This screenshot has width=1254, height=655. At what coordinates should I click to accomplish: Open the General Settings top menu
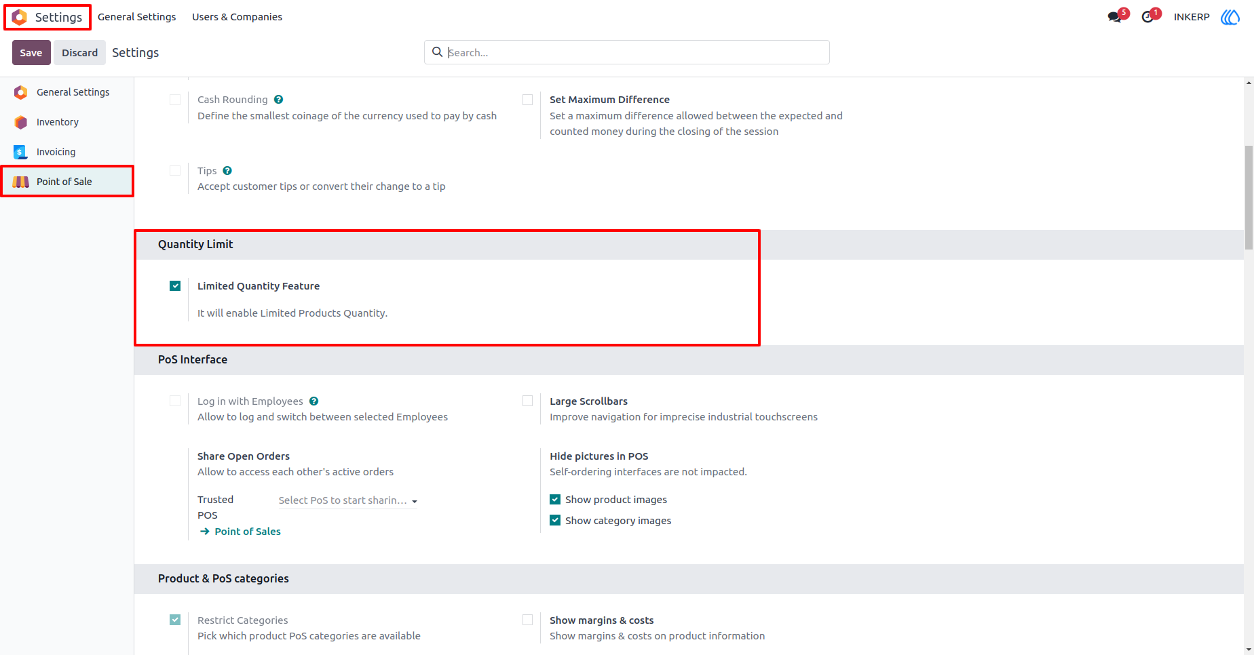coord(136,17)
